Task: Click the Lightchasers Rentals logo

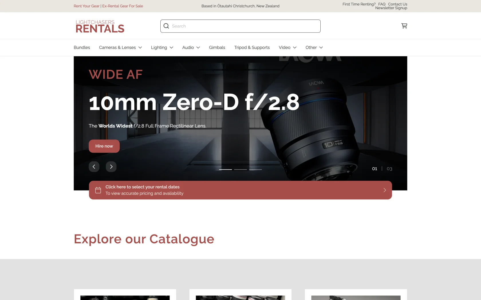Action: pyautogui.click(x=100, y=26)
